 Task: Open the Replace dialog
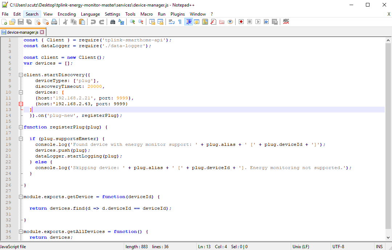tap(121, 22)
